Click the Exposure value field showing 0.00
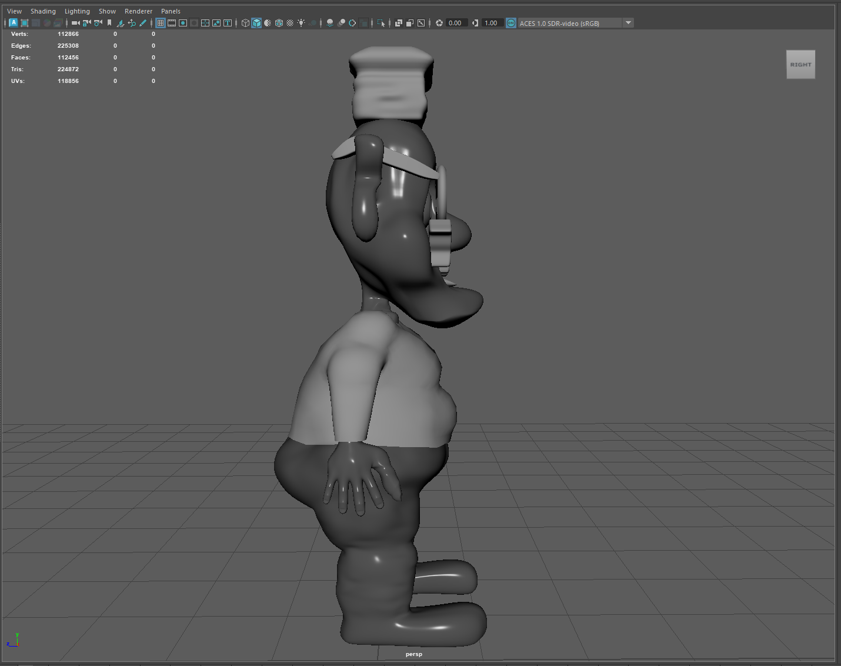 (x=456, y=23)
